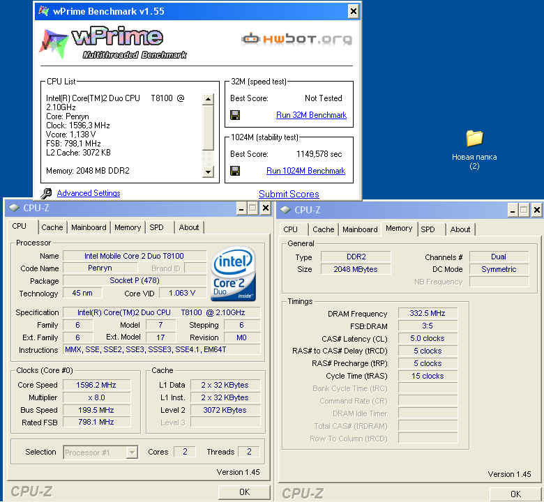Click the Specification field in left CPU-Z

pos(162,312)
